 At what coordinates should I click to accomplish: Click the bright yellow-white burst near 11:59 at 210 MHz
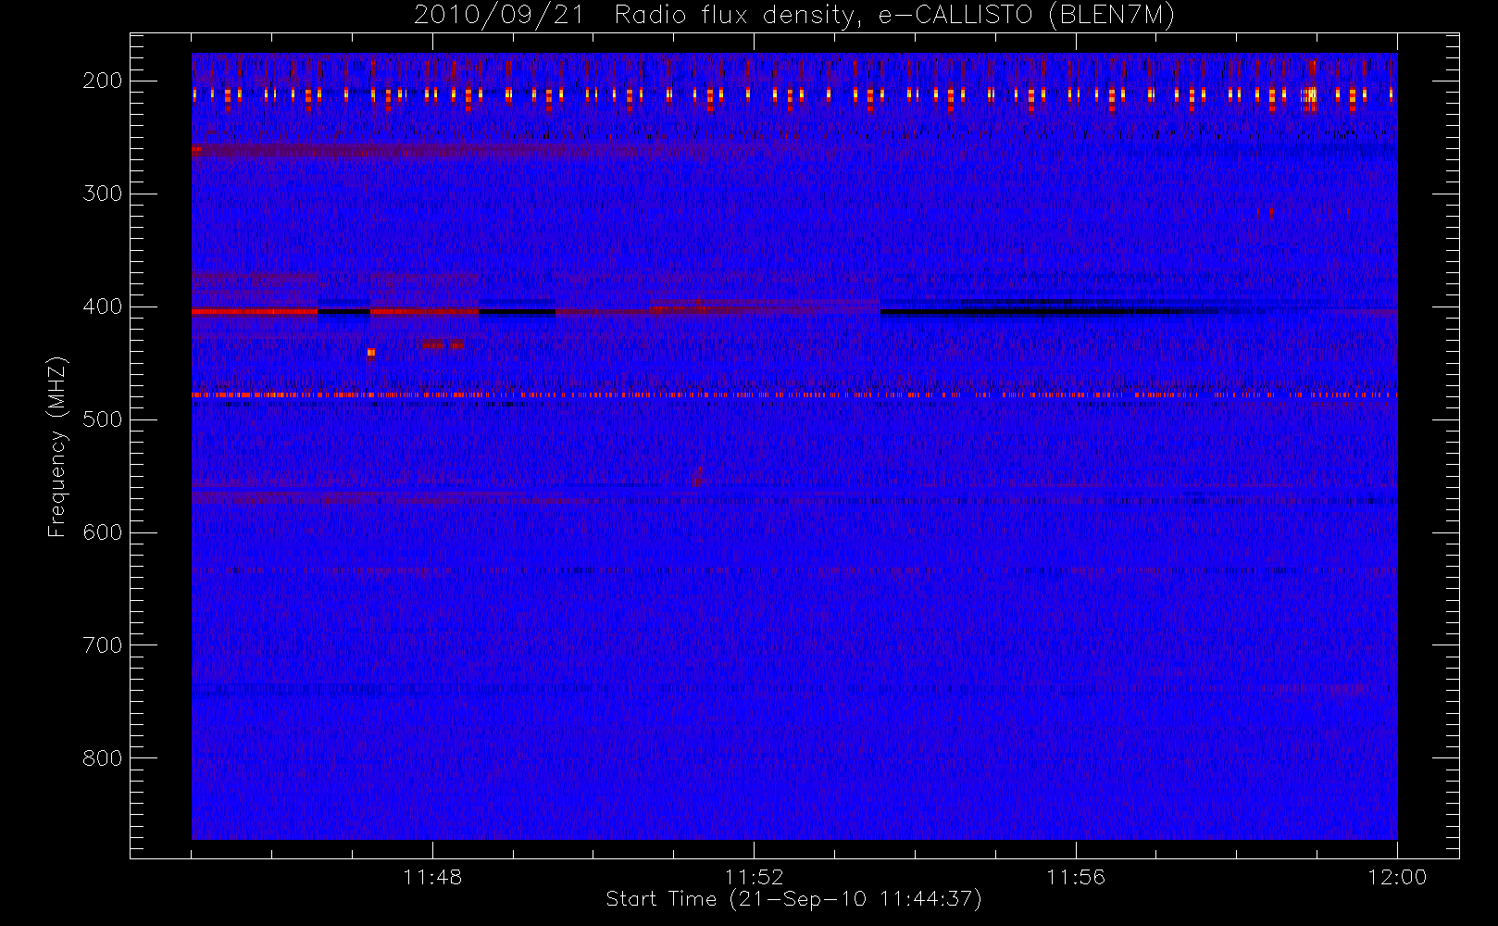[x=1310, y=94]
